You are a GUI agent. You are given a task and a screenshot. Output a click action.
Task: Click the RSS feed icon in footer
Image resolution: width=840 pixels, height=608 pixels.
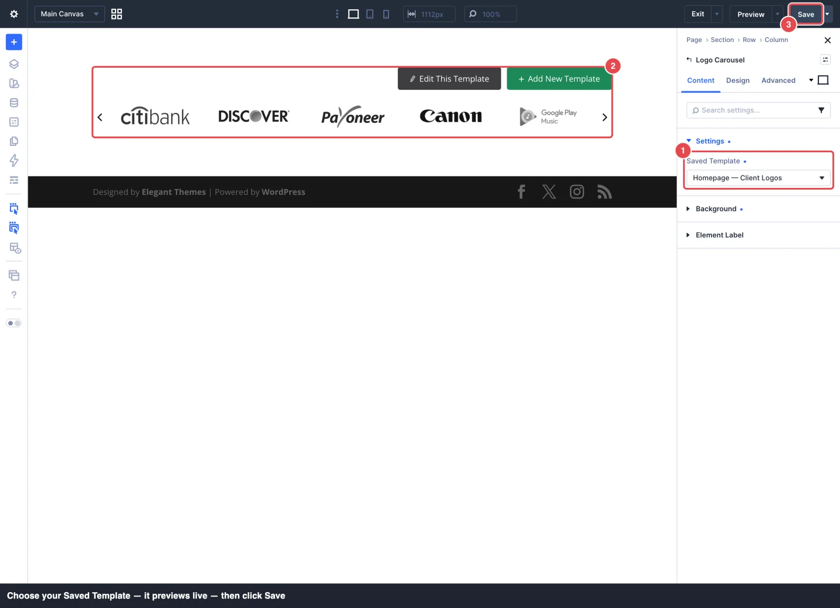coord(605,192)
